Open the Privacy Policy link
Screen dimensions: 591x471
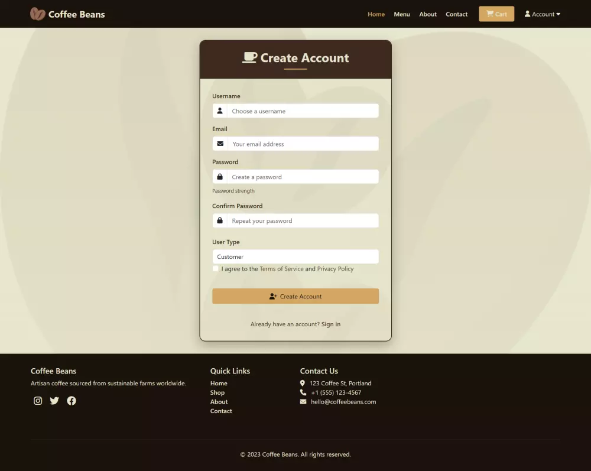coord(335,269)
